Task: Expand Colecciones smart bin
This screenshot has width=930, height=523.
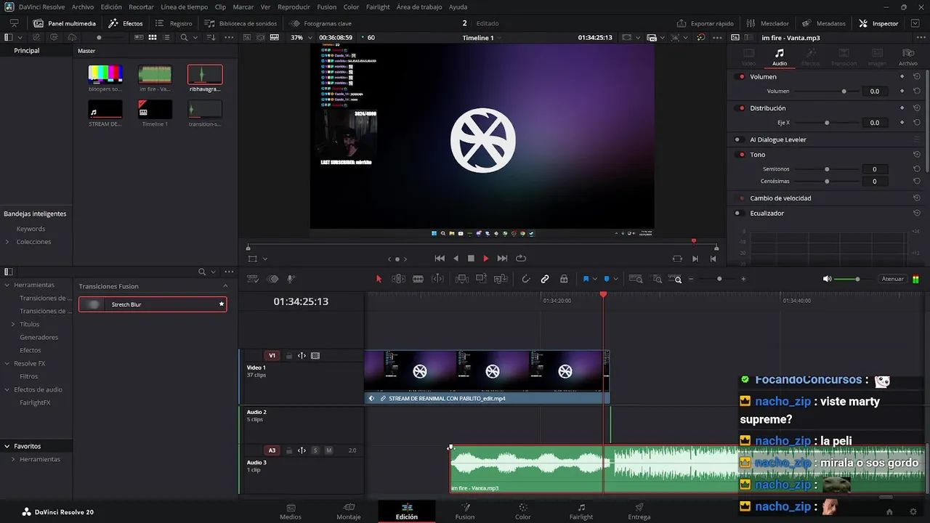Action: point(7,242)
